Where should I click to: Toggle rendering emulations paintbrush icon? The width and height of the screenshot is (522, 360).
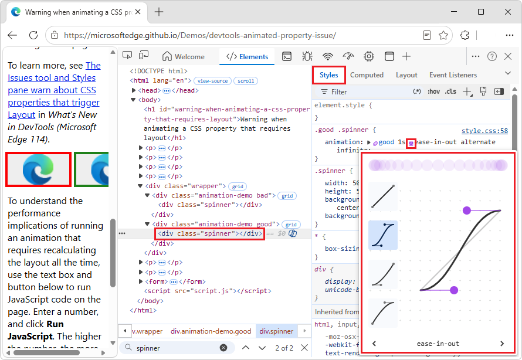point(483,91)
